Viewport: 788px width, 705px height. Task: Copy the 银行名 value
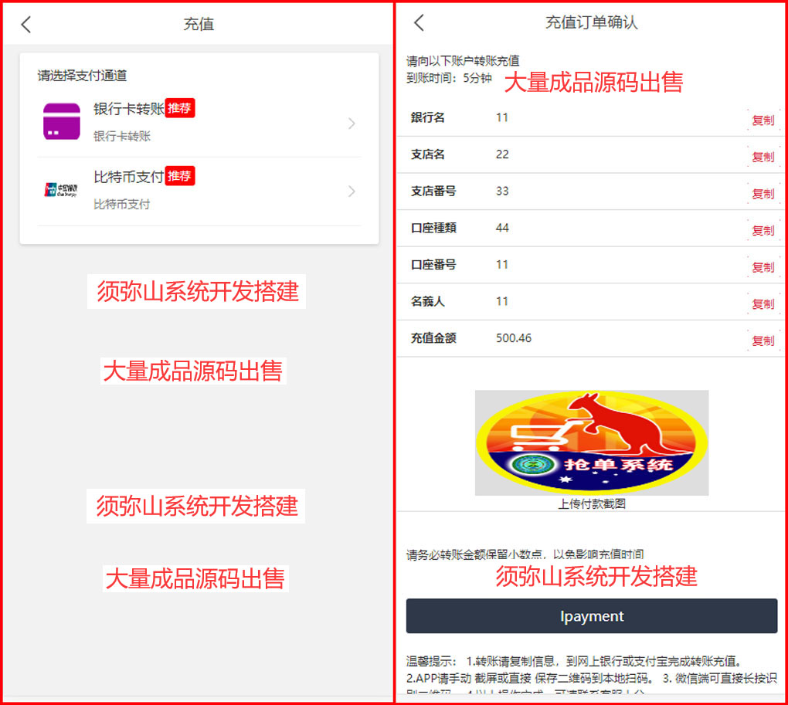point(763,120)
